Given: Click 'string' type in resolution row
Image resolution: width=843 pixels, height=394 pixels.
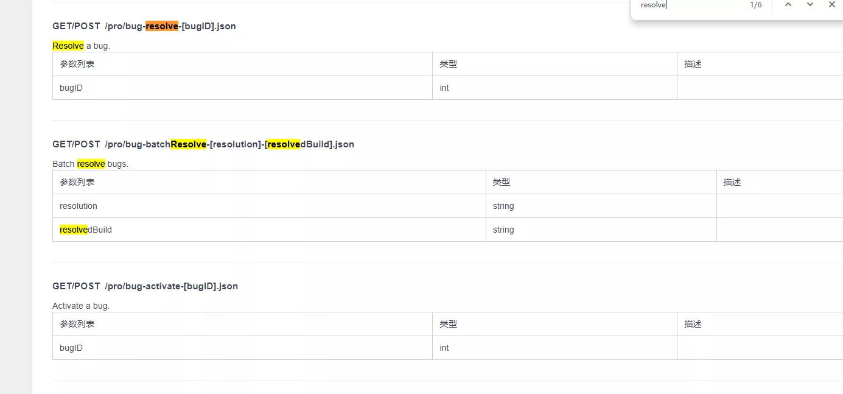Looking at the screenshot, I should pos(601,206).
